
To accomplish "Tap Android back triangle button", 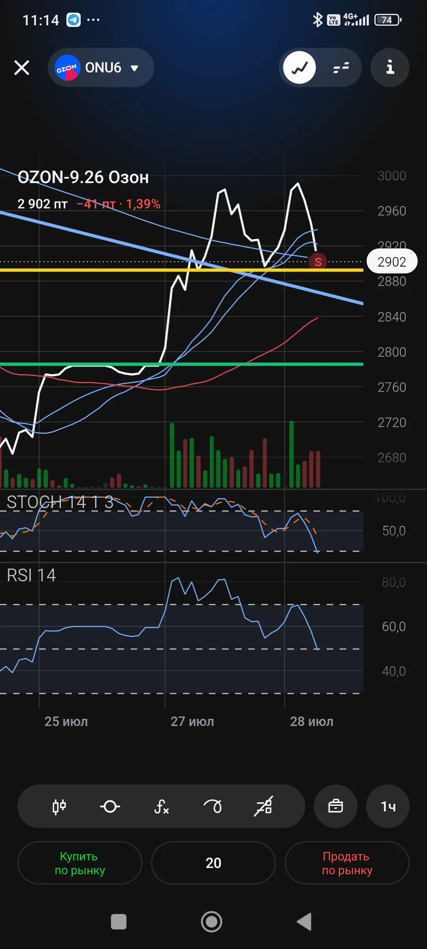I will click(x=305, y=922).
